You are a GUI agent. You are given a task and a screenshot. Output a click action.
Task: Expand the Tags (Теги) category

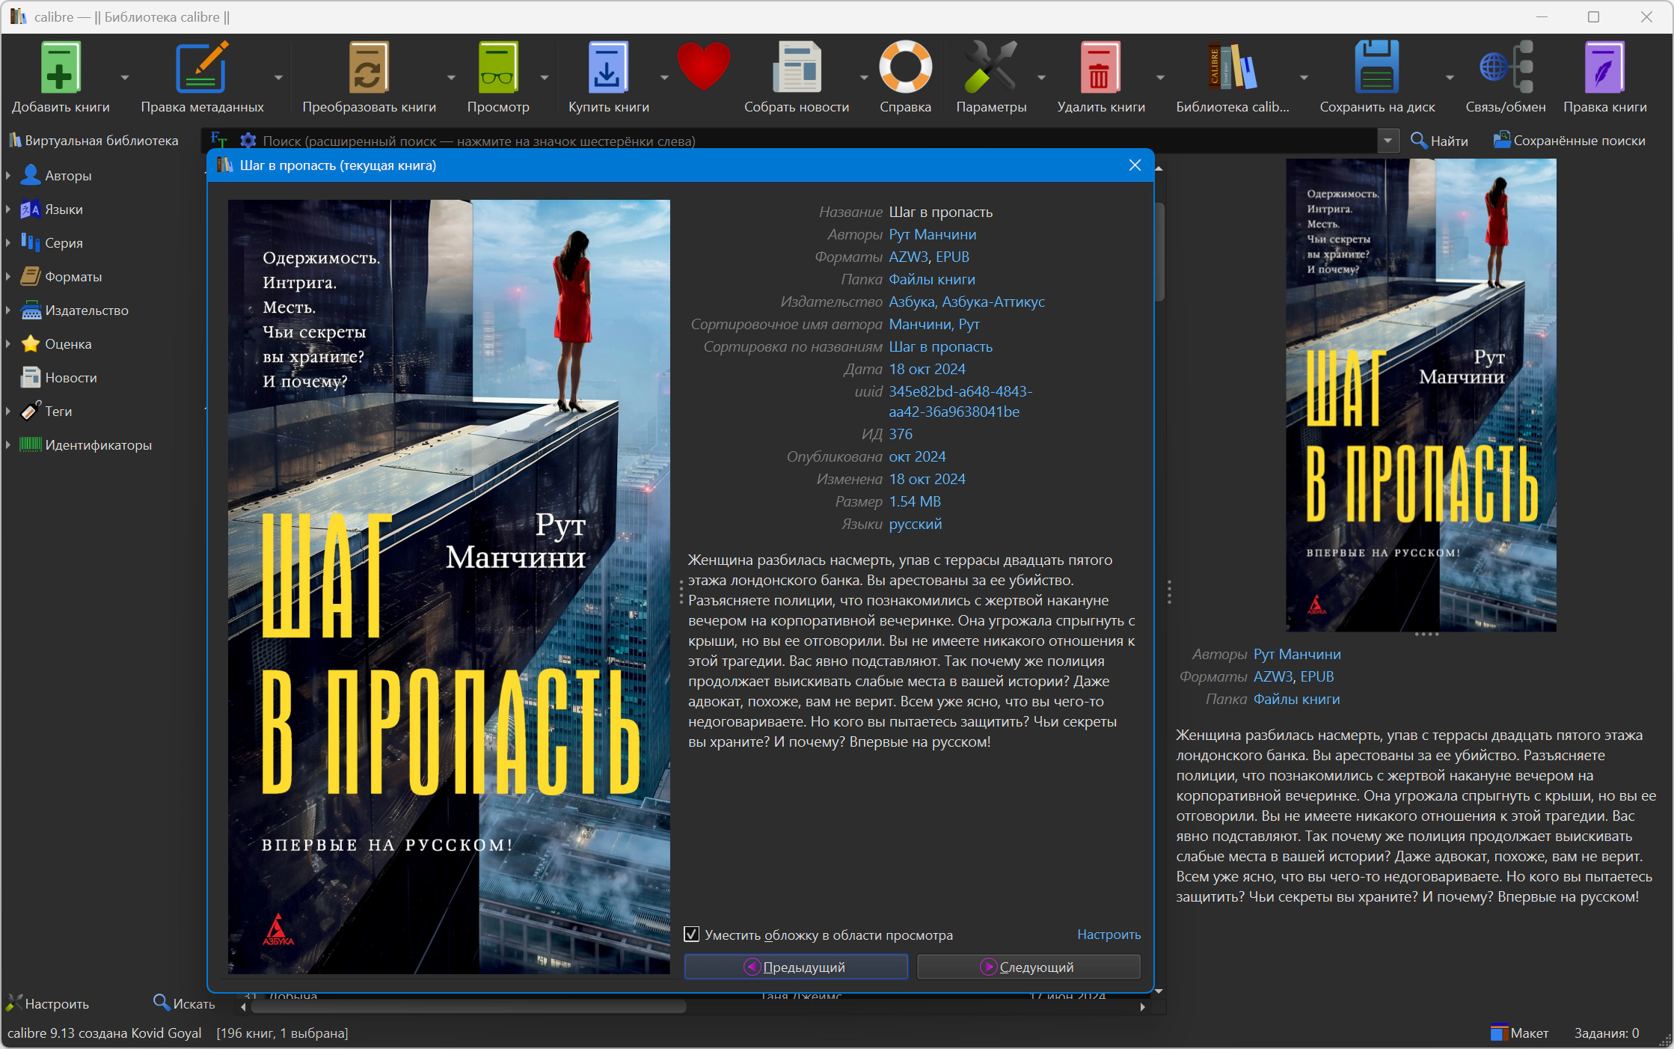[x=8, y=411]
